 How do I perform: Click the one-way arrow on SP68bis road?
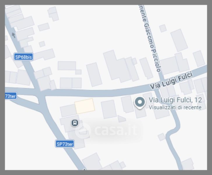14,35
